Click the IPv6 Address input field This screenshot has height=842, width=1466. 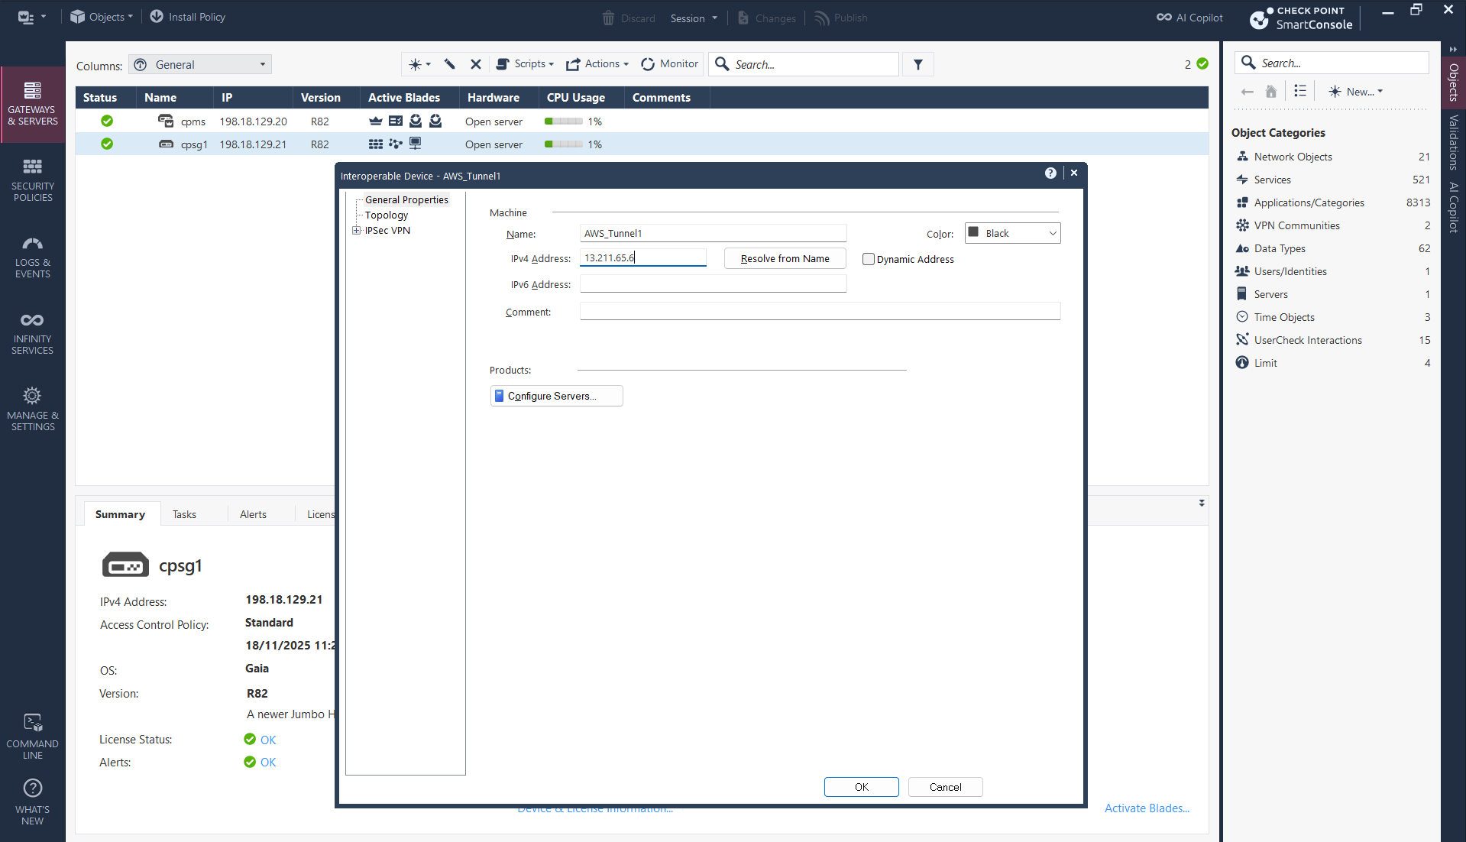point(713,284)
